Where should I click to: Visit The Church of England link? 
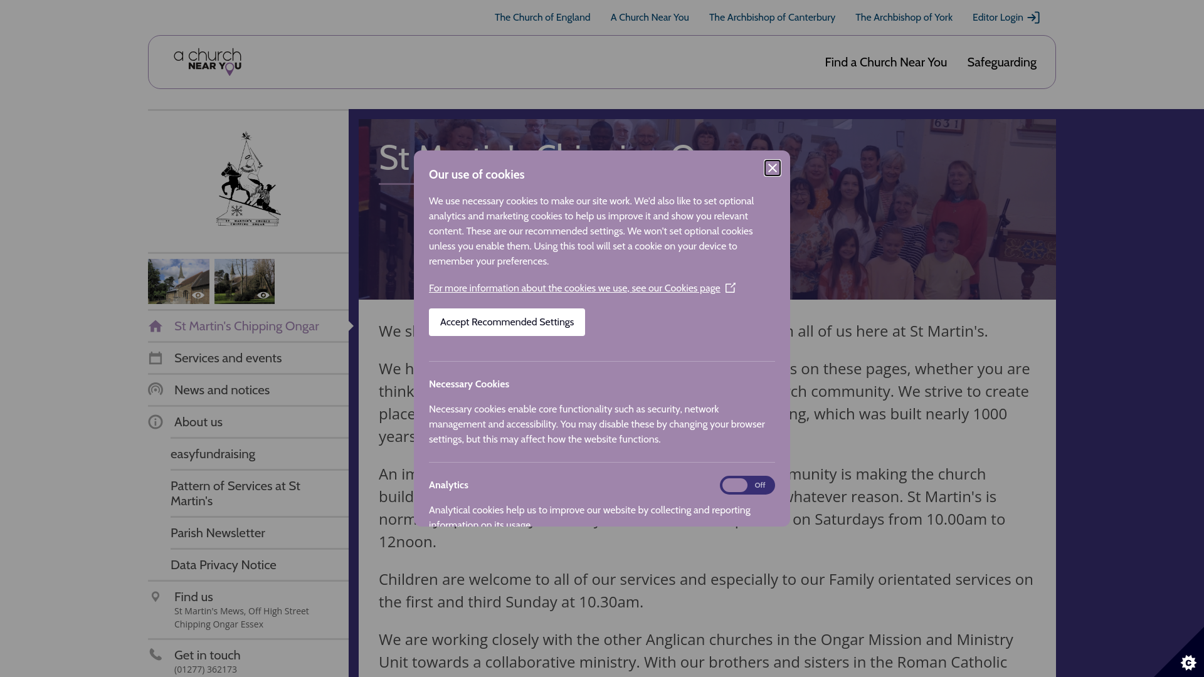tap(542, 18)
